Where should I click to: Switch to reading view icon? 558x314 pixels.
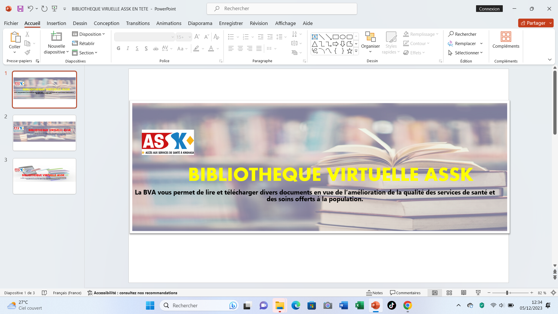click(x=464, y=293)
